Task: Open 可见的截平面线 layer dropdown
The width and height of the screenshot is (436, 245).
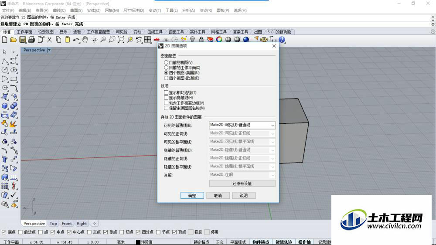Action: (242, 142)
